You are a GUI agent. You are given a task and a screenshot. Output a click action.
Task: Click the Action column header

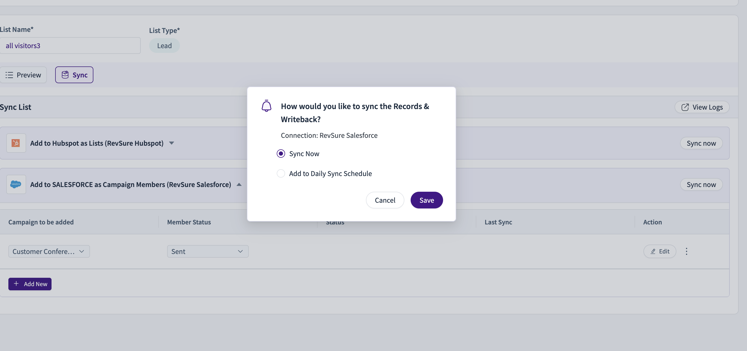[x=653, y=222]
